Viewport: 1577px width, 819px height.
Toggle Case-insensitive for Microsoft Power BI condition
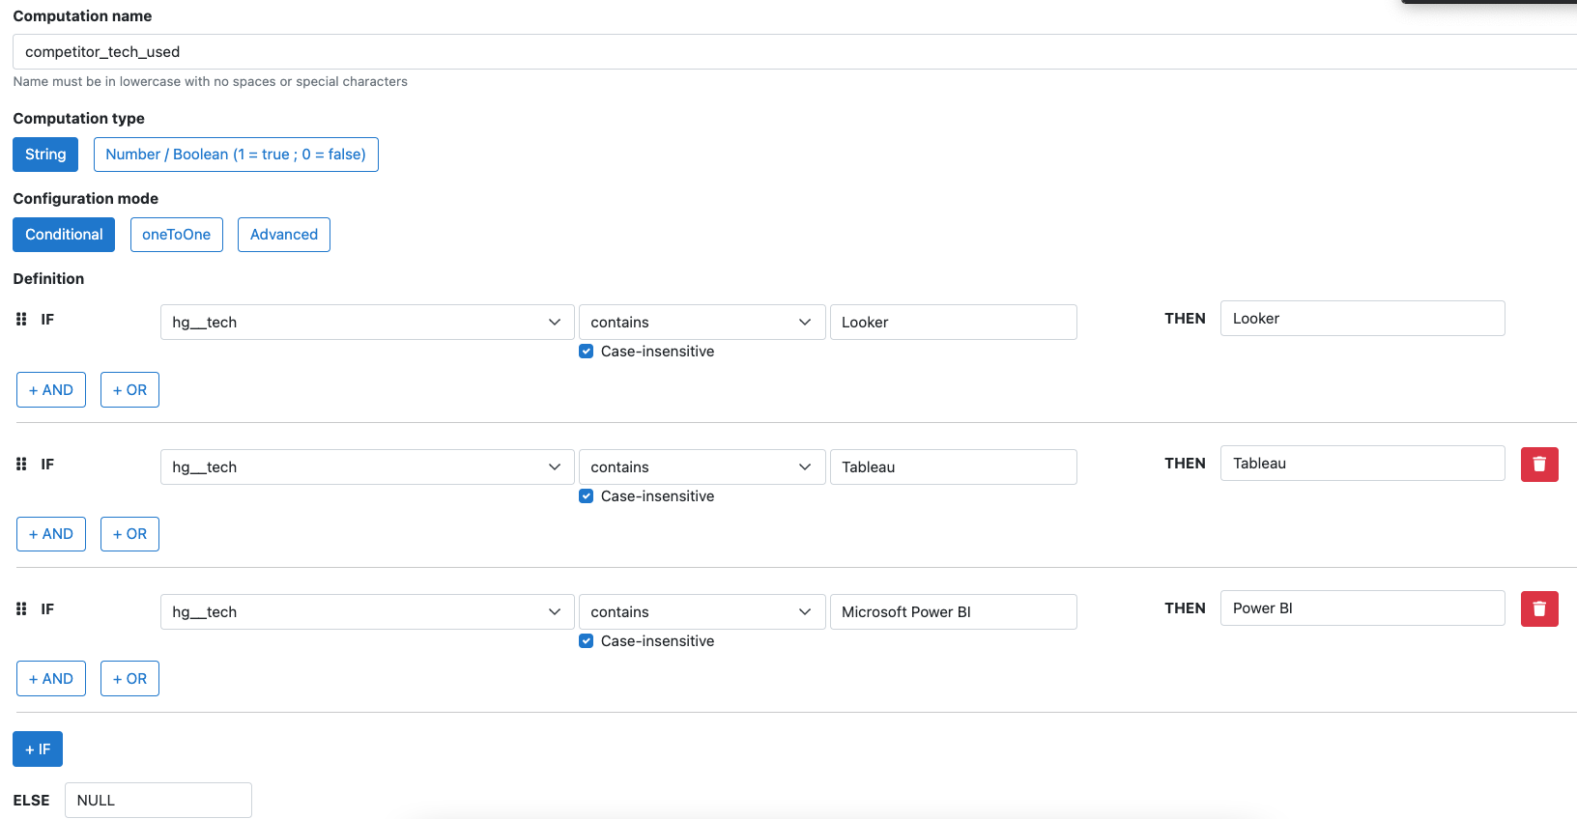[586, 641]
